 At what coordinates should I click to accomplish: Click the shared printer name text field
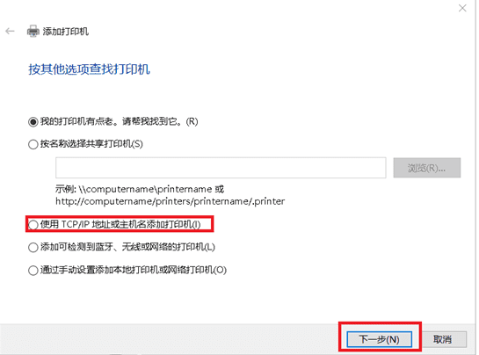tap(221, 168)
